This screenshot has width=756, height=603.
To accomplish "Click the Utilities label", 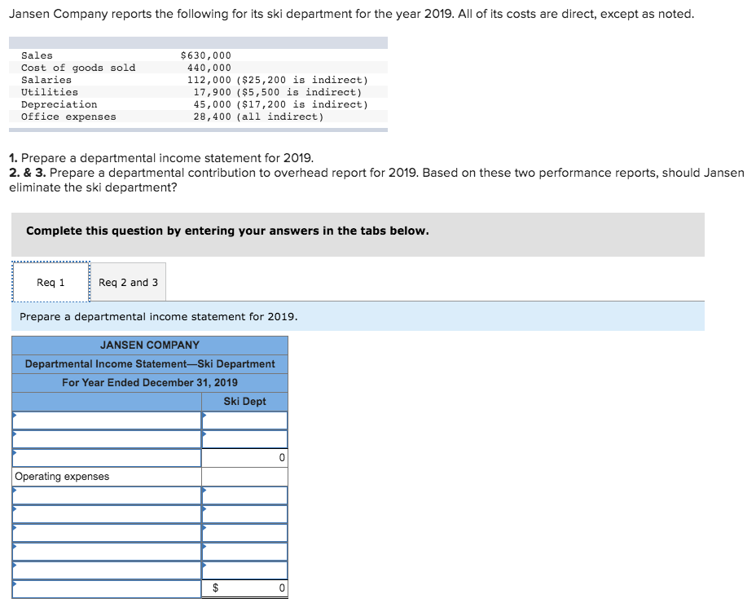I will pos(50,92).
